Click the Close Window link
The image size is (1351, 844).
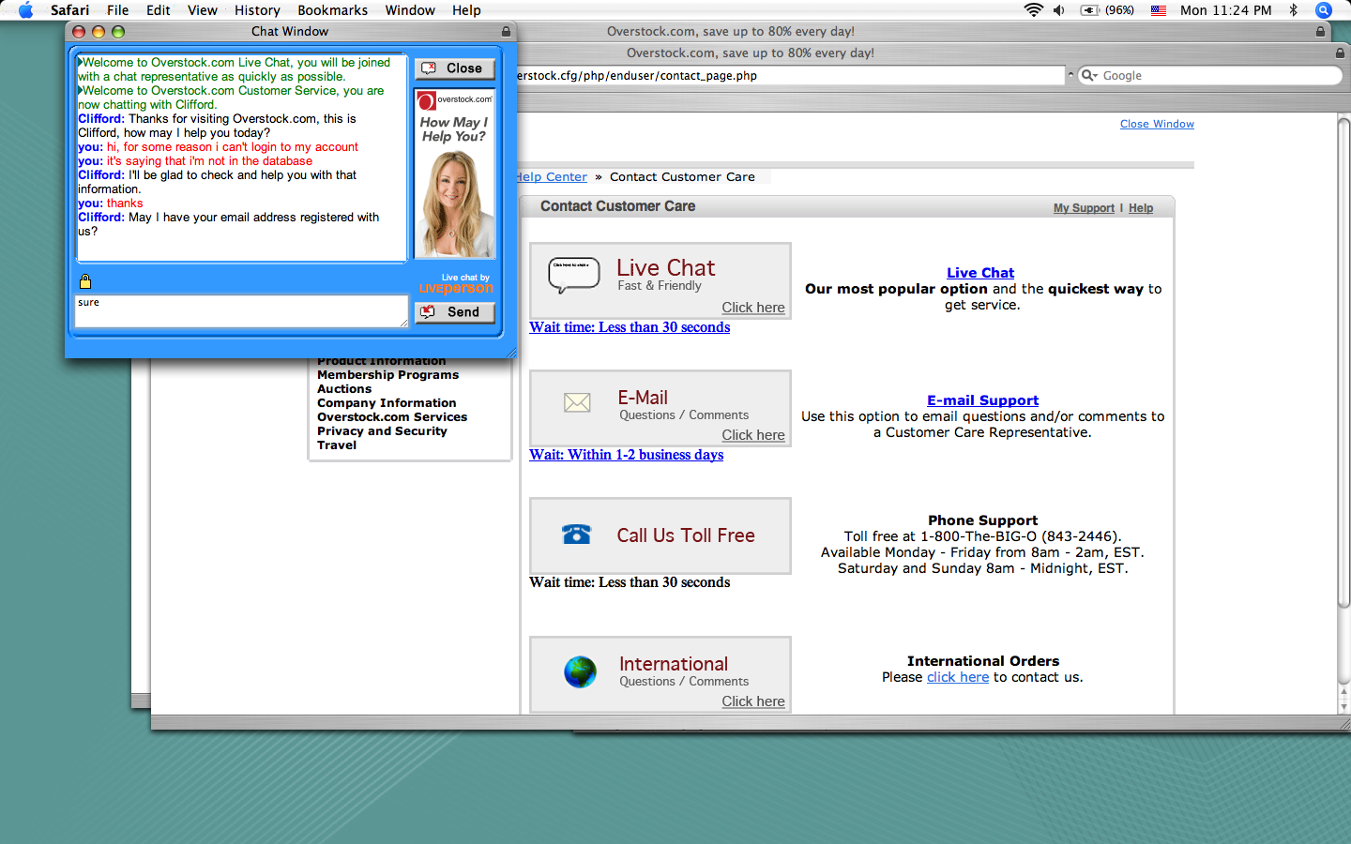[x=1157, y=124]
